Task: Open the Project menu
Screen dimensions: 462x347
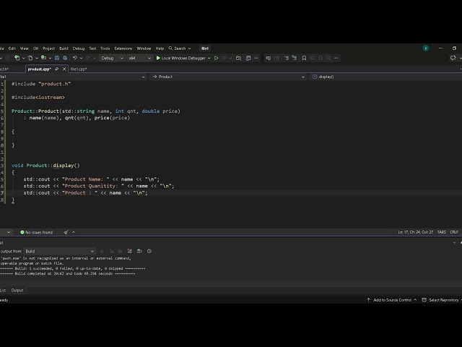Action: [x=48, y=48]
